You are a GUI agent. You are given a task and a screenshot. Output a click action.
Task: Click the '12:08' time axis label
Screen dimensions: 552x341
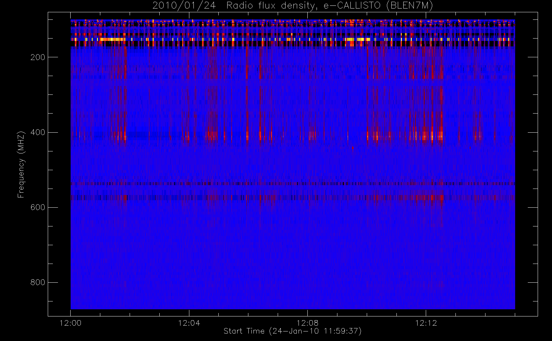307,323
